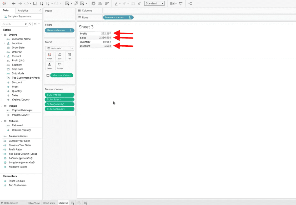This screenshot has width=296, height=205.
Task: Click the Save workbook icon
Action: tap(34, 3)
